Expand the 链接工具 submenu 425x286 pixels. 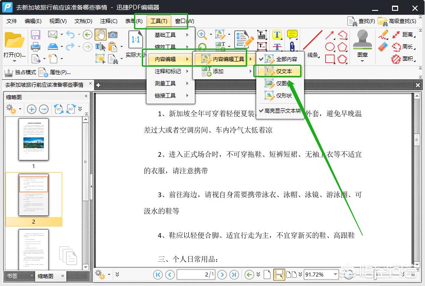[x=164, y=96]
